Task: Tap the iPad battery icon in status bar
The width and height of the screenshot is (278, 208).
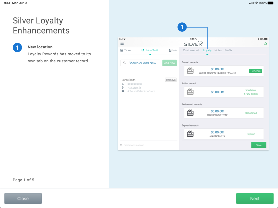Action: 270,3
